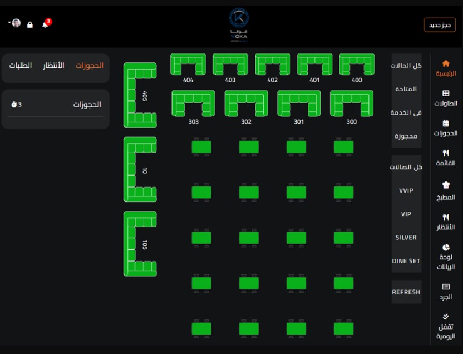Select booth table 404
The image size is (463, 354).
click(x=188, y=65)
